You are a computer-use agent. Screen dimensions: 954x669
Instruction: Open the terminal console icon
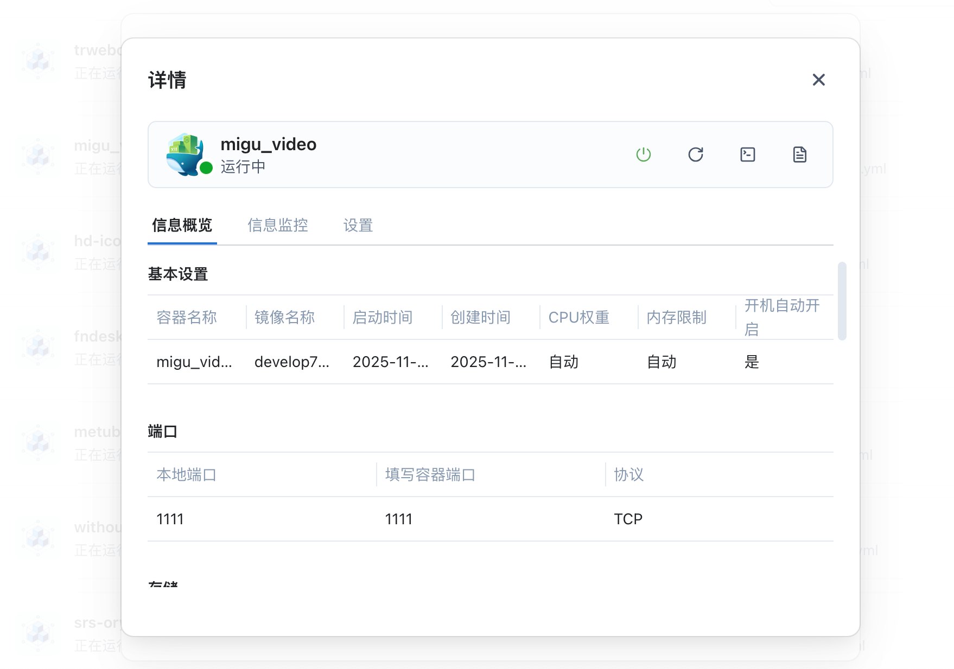pyautogui.click(x=747, y=155)
